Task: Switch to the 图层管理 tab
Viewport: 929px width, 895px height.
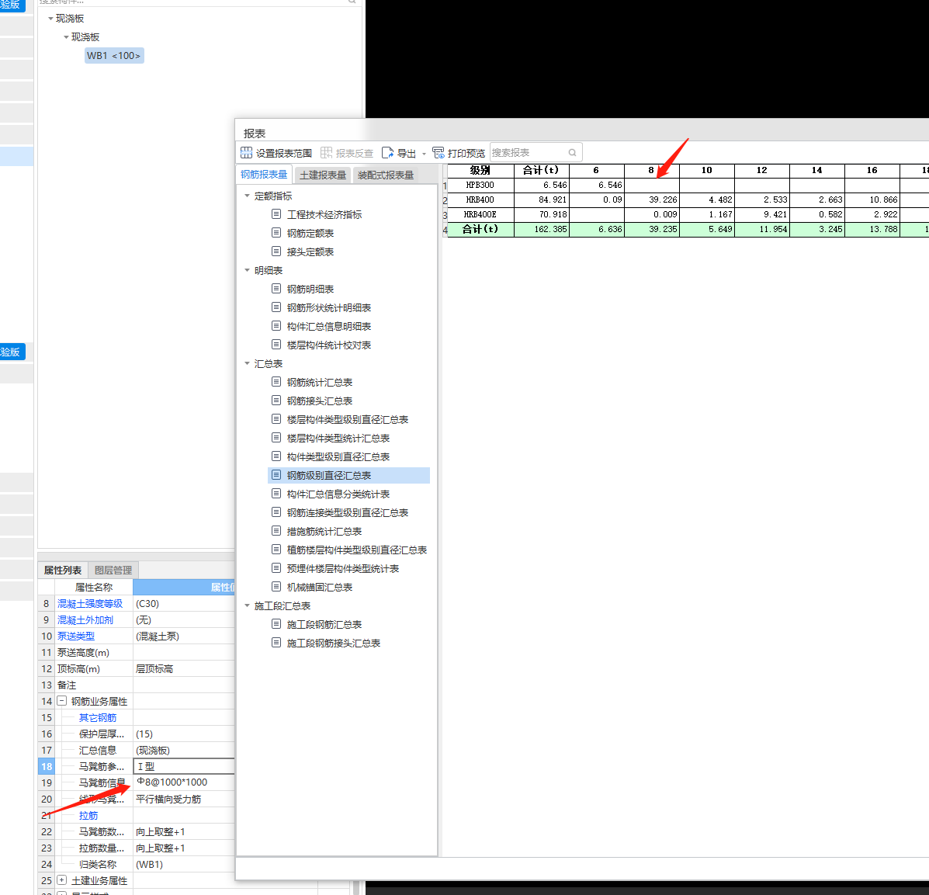Action: [113, 570]
